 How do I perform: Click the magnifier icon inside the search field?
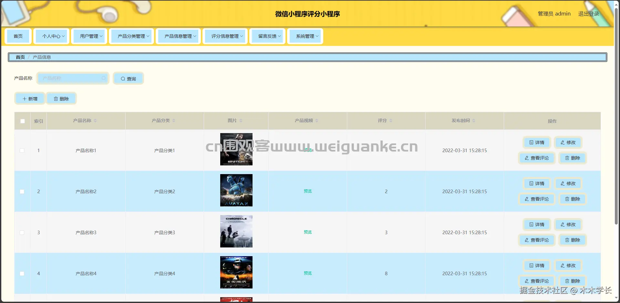pos(104,78)
